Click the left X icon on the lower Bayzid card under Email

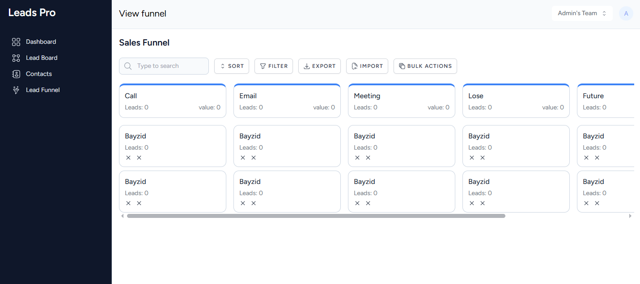(x=243, y=203)
